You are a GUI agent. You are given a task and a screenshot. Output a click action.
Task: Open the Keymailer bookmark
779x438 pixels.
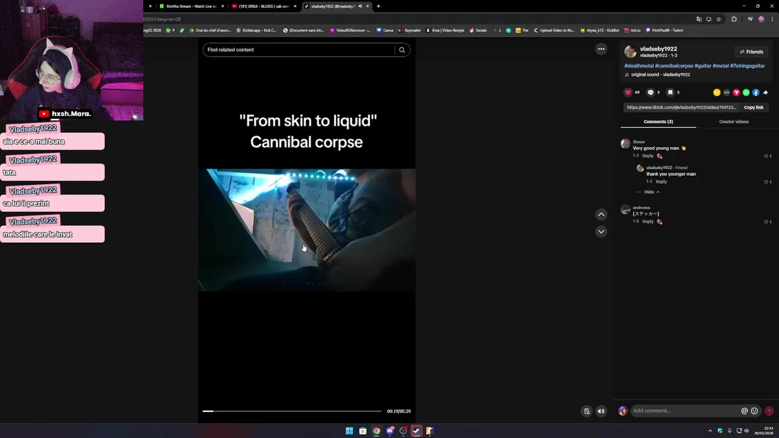click(410, 30)
